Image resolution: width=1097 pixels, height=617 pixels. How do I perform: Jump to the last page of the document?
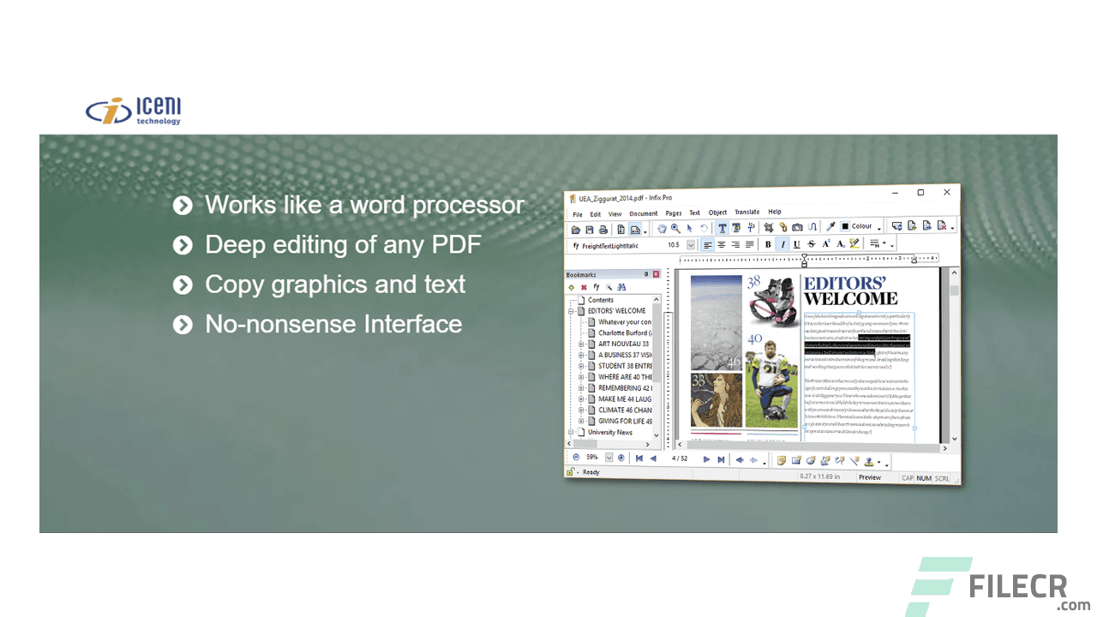pyautogui.click(x=720, y=457)
